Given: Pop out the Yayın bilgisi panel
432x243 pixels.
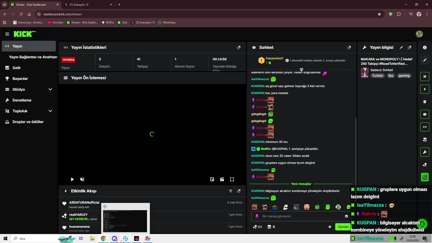Looking at the screenshot, I should (x=409, y=48).
